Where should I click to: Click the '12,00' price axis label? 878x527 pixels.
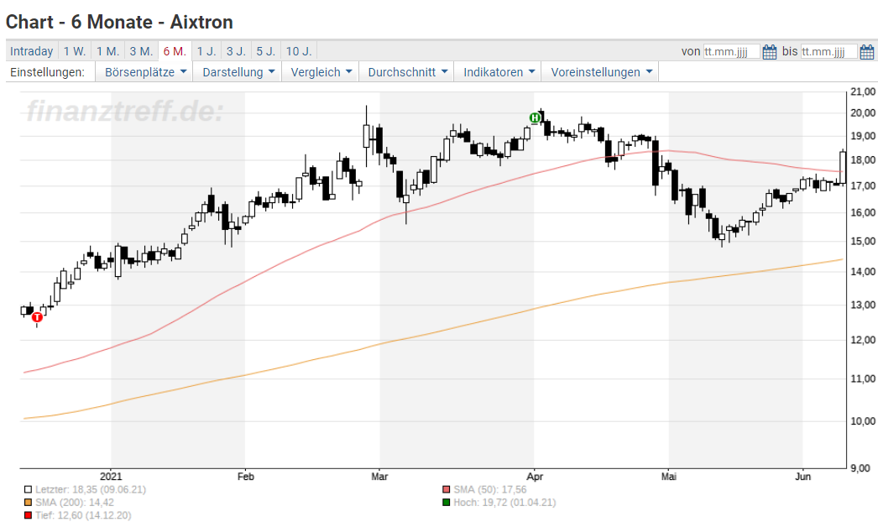863,340
